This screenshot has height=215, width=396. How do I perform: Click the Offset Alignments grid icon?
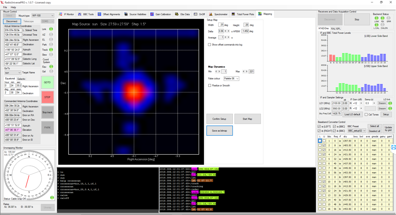click(99, 14)
